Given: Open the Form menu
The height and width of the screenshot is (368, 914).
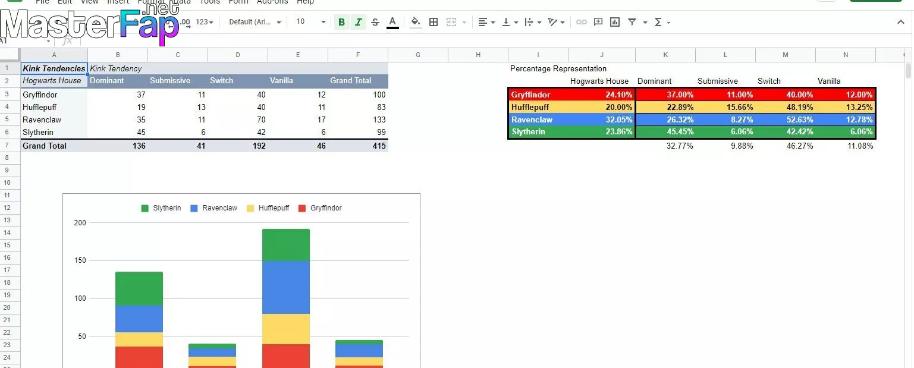Looking at the screenshot, I should click(x=238, y=2).
